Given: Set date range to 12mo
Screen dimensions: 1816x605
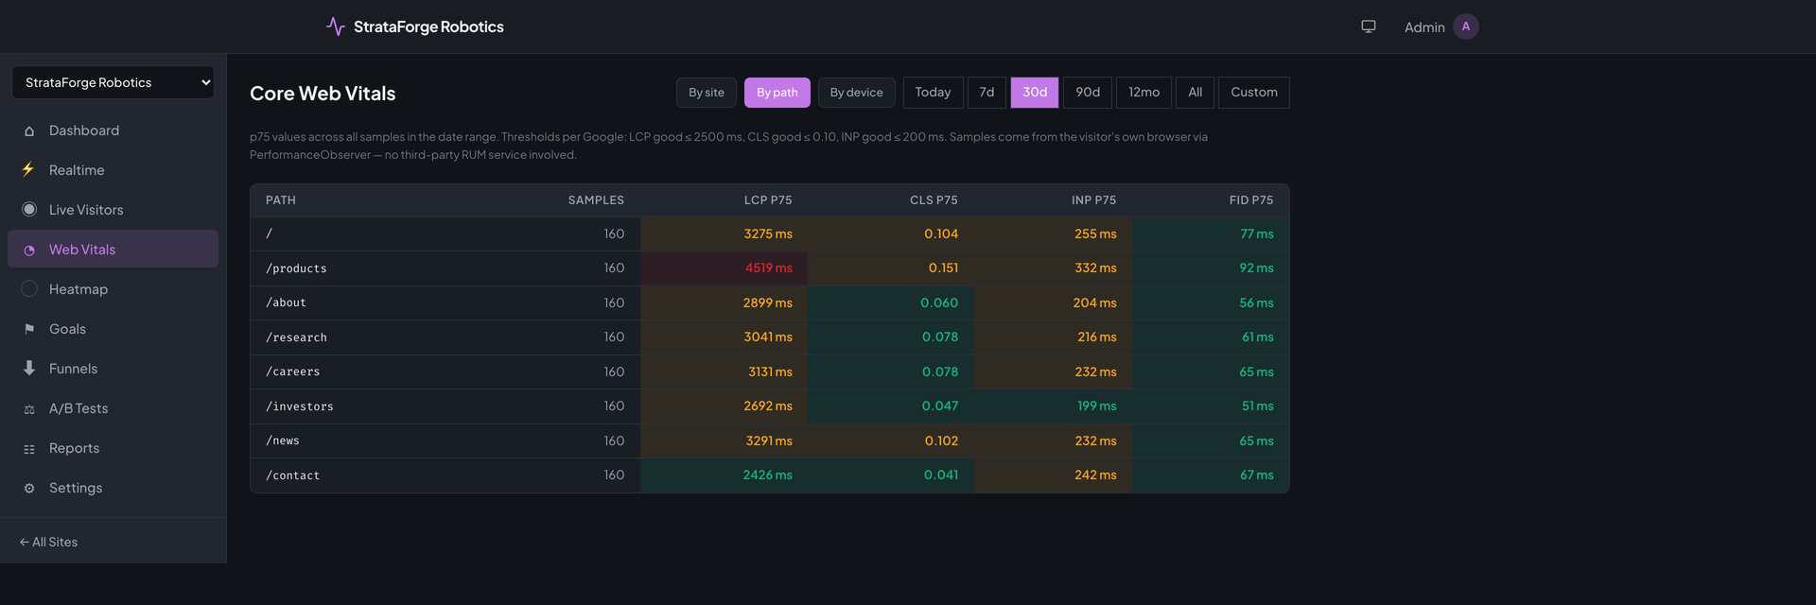Looking at the screenshot, I should click(1144, 93).
